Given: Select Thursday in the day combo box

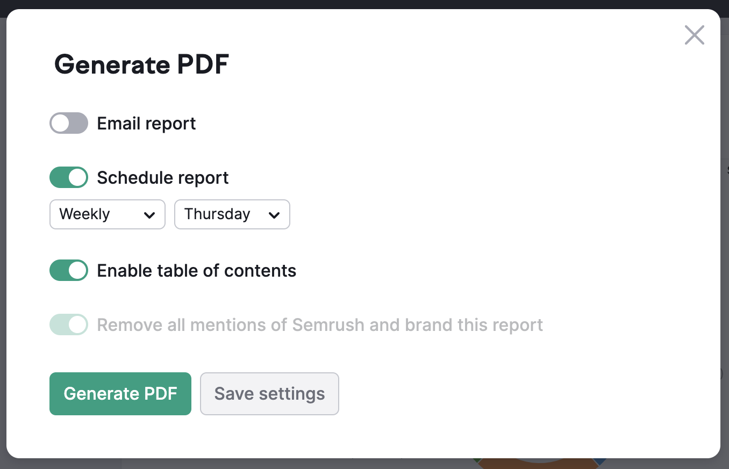Looking at the screenshot, I should click(x=232, y=214).
